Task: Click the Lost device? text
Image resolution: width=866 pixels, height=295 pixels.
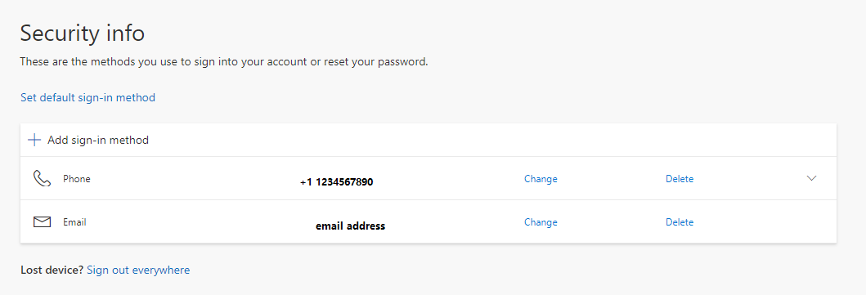Action: [x=52, y=270]
